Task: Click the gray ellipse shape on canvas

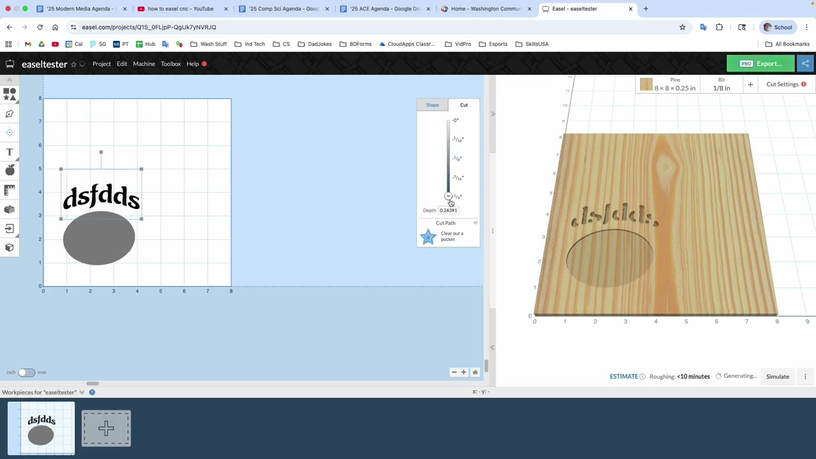Action: click(x=99, y=238)
